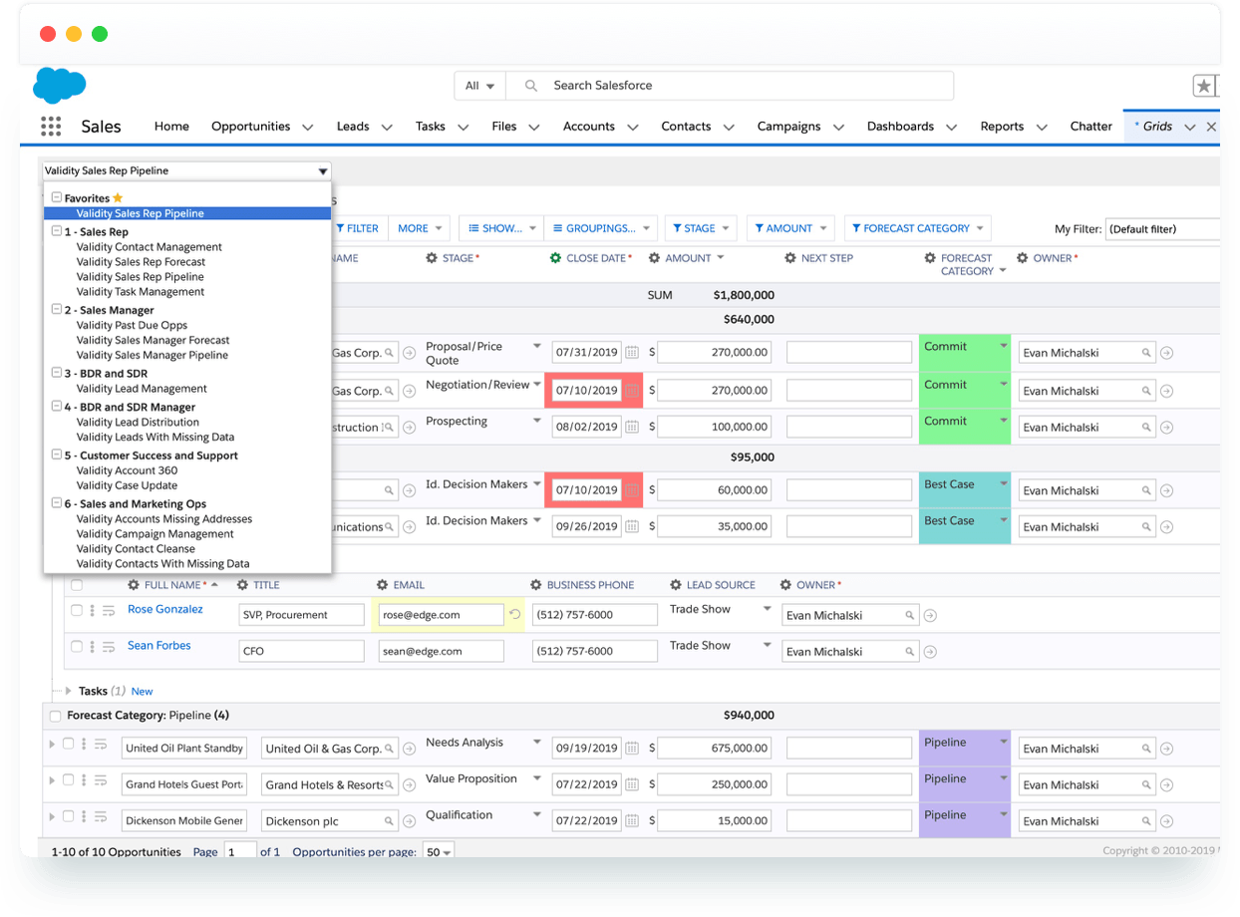Collapse the 6 - Sales and Marketing Ops group
The image size is (1240, 917).
click(57, 504)
